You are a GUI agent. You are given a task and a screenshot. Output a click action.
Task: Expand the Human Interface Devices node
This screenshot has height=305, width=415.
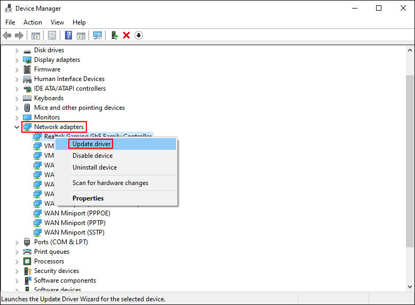pos(17,79)
